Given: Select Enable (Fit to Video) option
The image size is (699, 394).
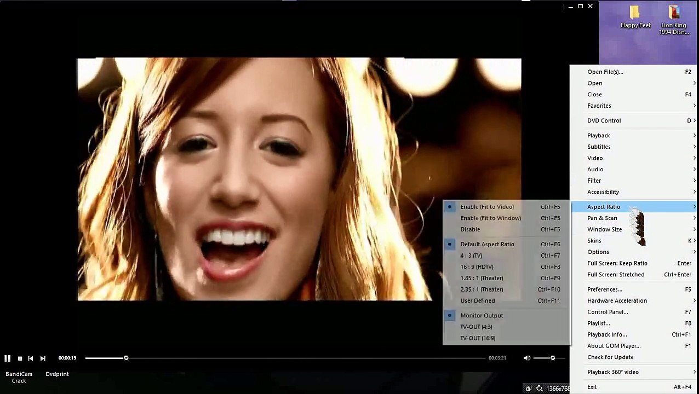Looking at the screenshot, I should click(x=506, y=207).
